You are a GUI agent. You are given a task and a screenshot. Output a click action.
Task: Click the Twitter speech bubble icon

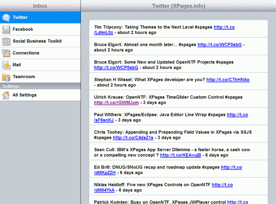coord(6,18)
